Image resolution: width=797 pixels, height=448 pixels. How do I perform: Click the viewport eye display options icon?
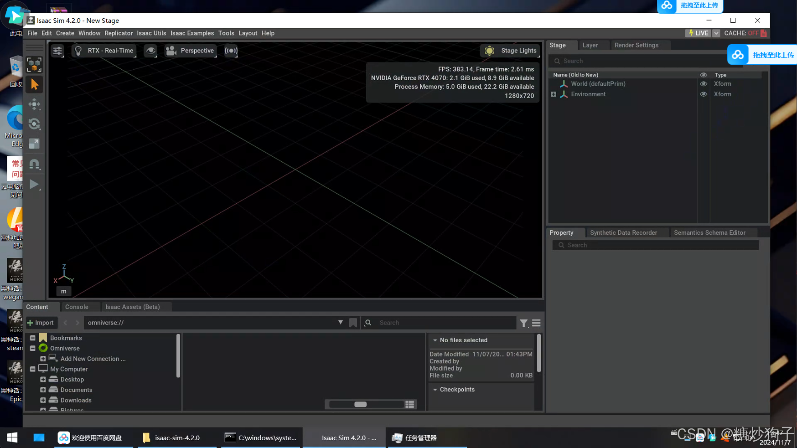click(x=150, y=51)
